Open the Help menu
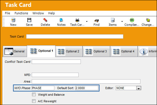This screenshot has height=105, width=157. (52, 13)
